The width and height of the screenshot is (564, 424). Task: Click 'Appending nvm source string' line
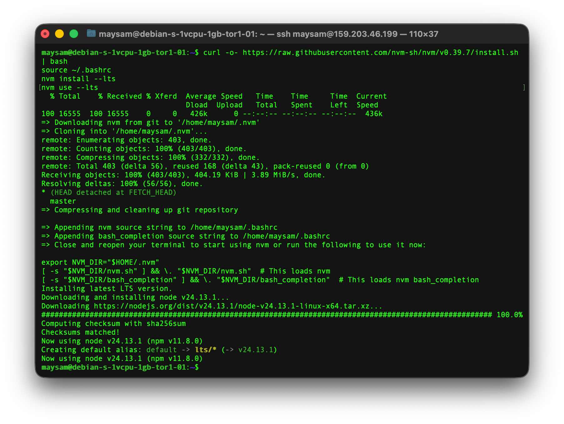pyautogui.click(x=159, y=227)
